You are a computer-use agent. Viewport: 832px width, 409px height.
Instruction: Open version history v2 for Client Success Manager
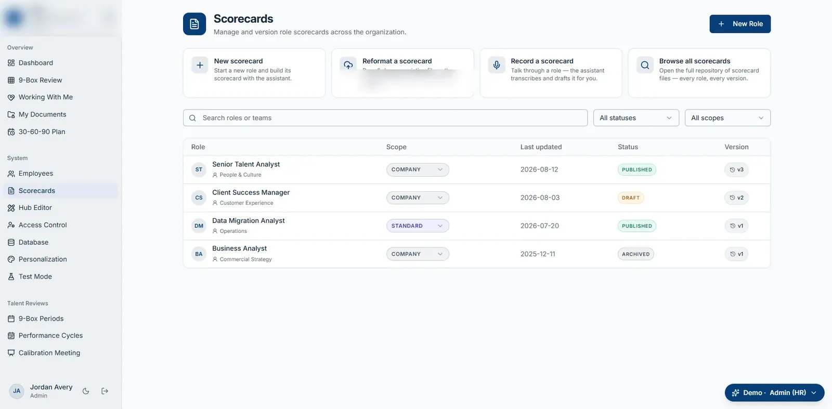point(736,198)
